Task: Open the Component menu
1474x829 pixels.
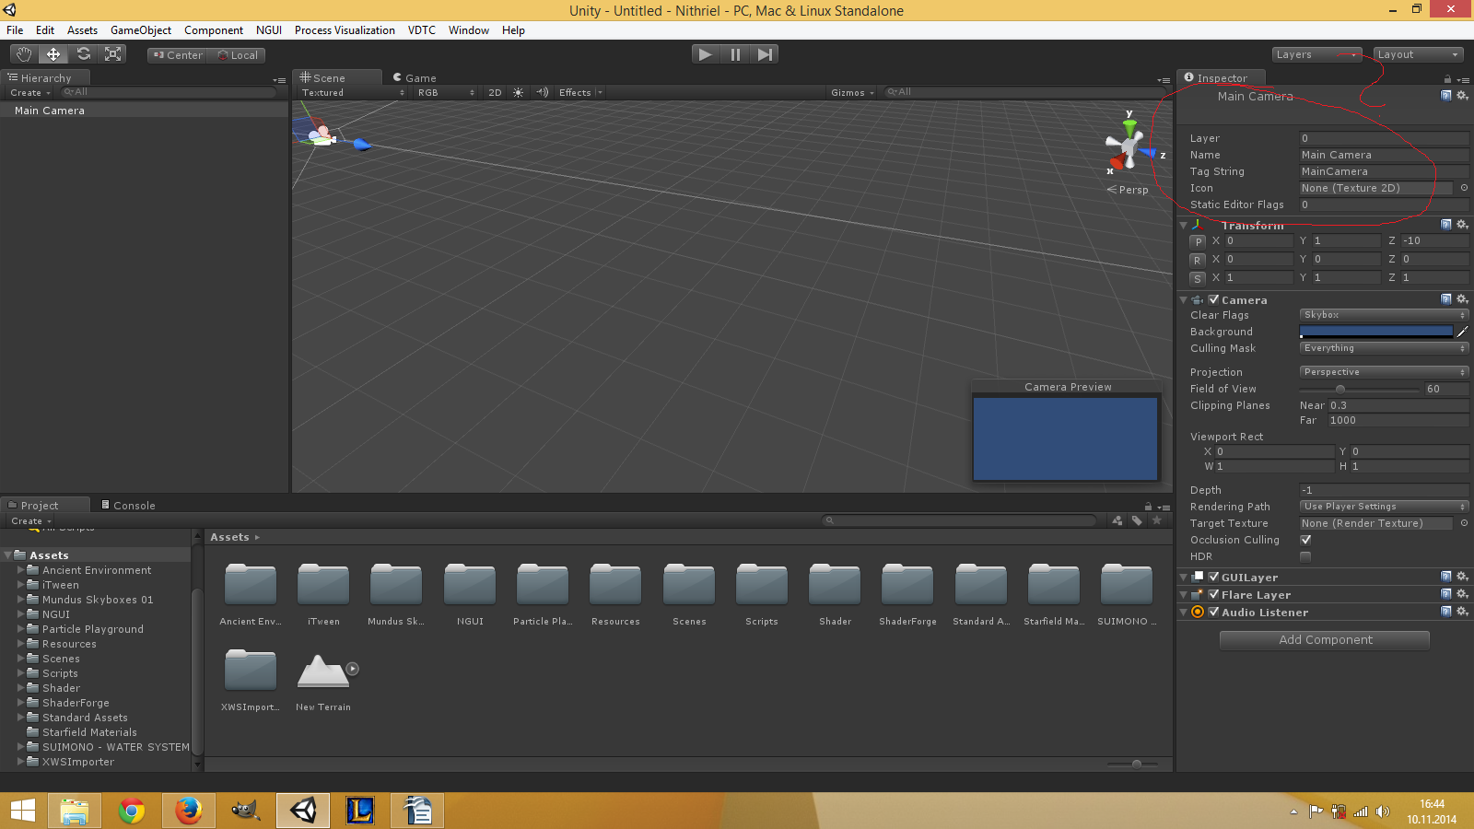Action: pyautogui.click(x=214, y=30)
